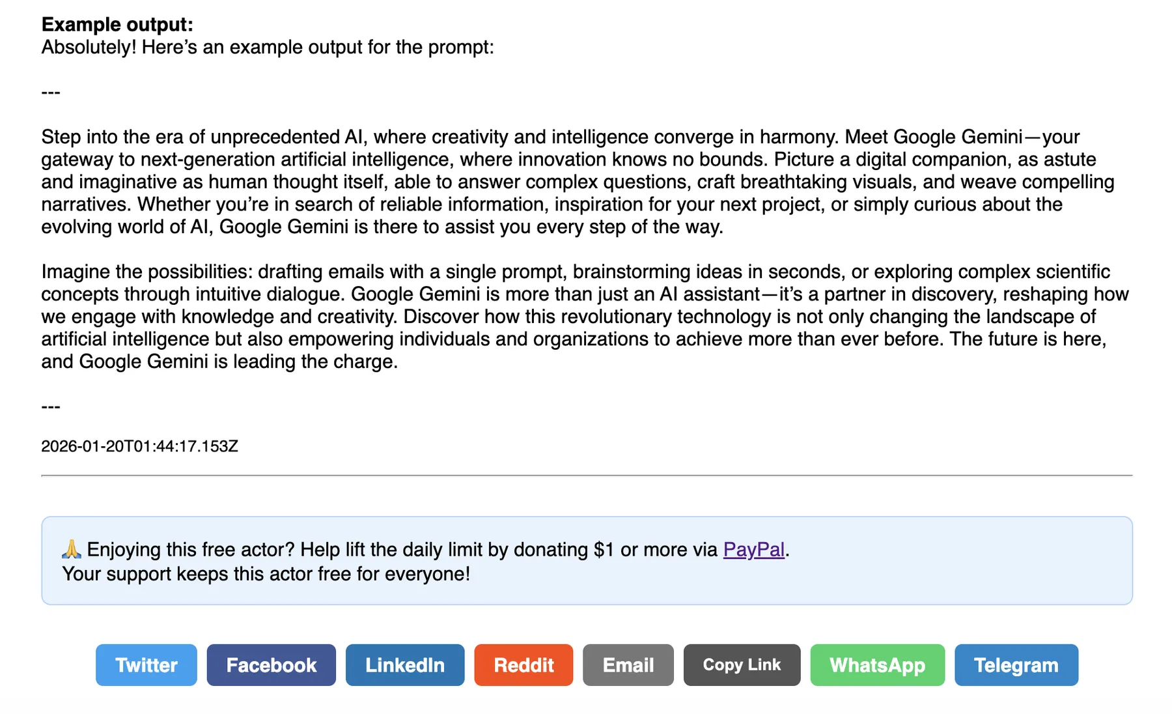
Task: Click the 2026-01-20 timestamp text
Action: tap(139, 446)
